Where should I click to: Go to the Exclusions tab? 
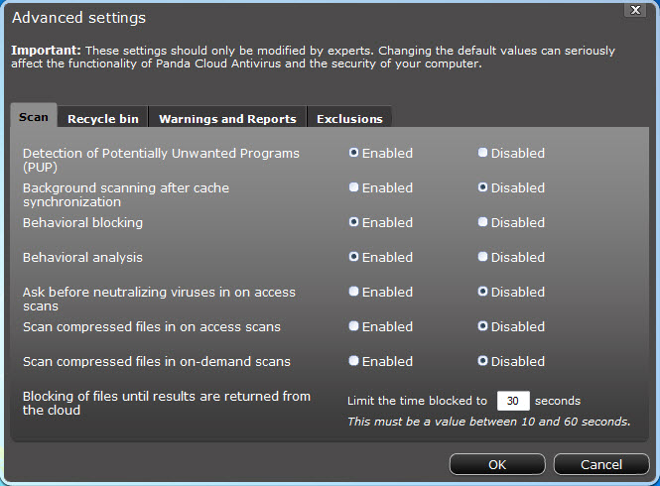pyautogui.click(x=349, y=117)
